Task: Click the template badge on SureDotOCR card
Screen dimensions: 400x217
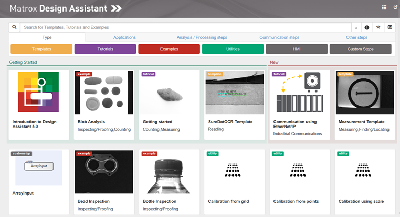Action: tap(215, 74)
